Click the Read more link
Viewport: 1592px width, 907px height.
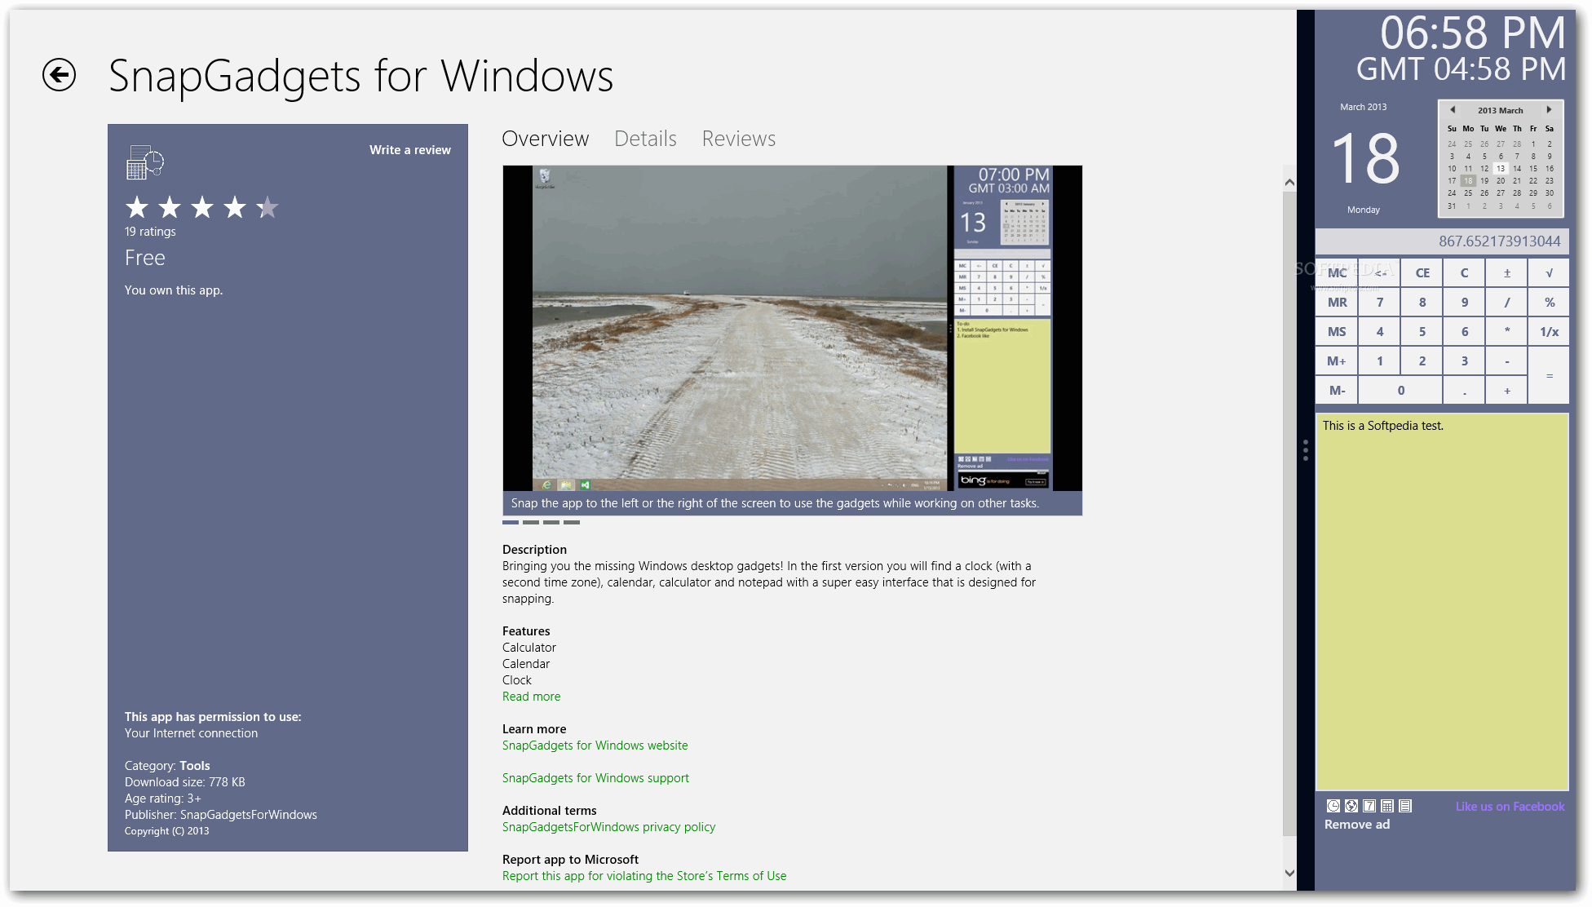click(532, 697)
